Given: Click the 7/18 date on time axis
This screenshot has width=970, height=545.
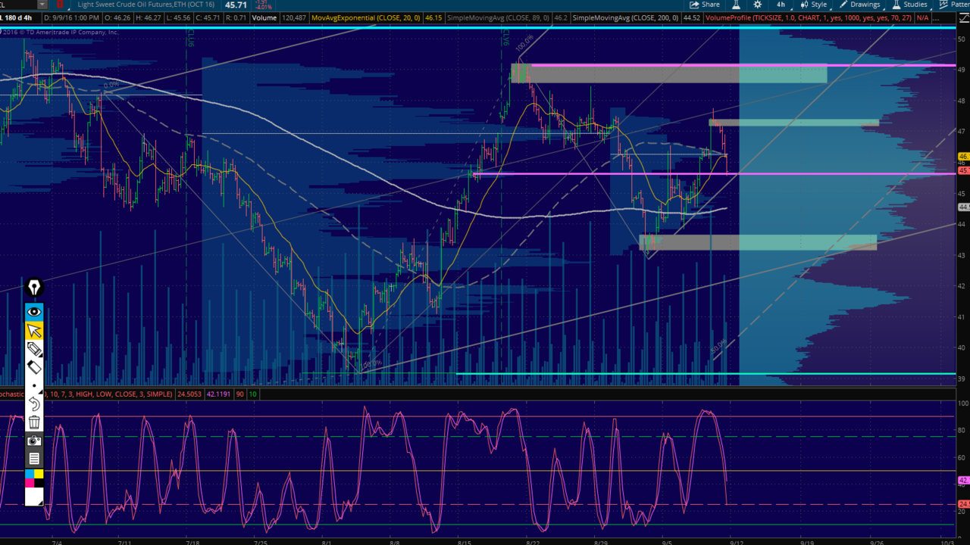Looking at the screenshot, I should point(192,542).
